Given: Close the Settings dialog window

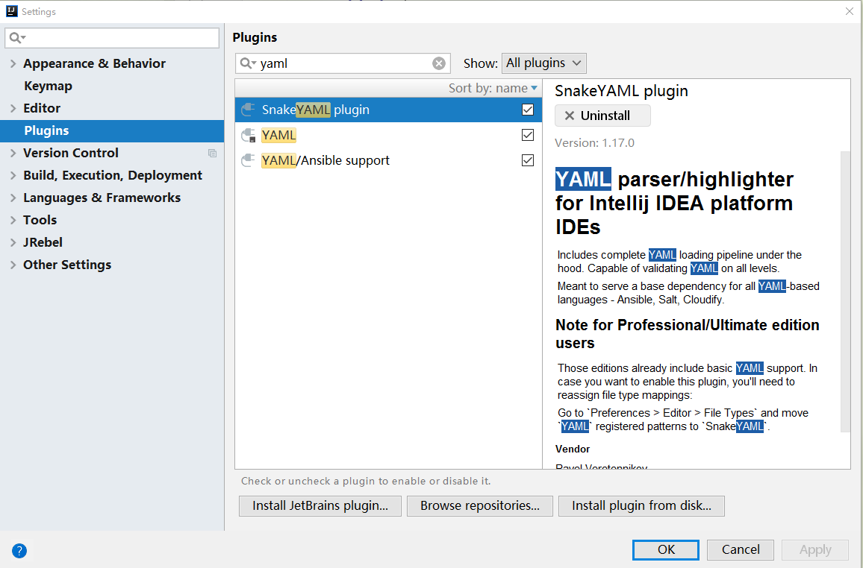Looking at the screenshot, I should coord(850,11).
